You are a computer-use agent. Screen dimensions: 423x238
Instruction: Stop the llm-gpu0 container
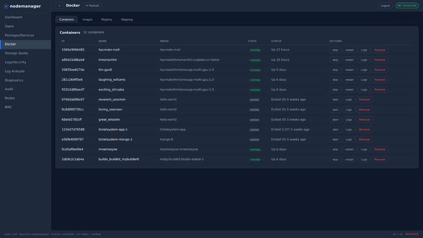[x=335, y=70]
